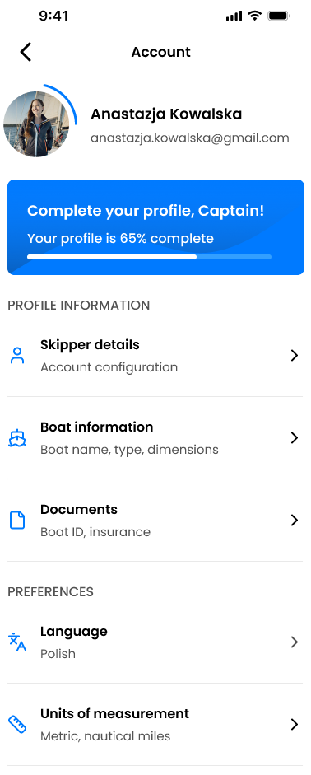The image size is (311, 775).
Task: Open Skipper details menu item
Action: [155, 356]
